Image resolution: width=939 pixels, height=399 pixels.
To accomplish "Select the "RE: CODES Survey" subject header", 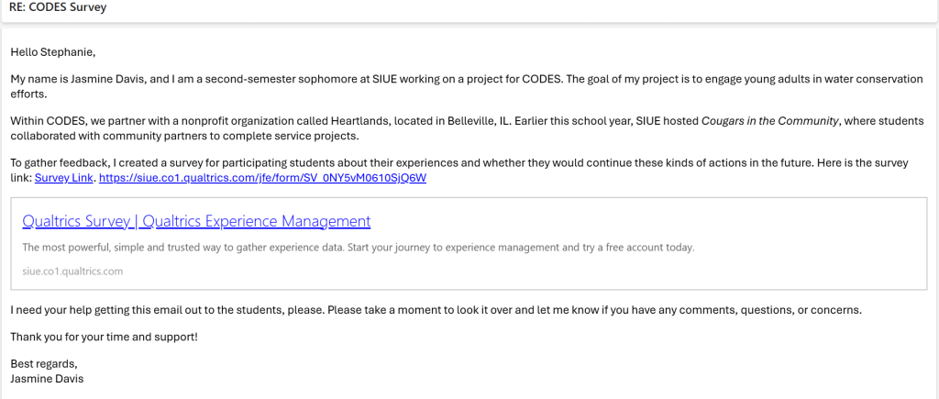I will (57, 8).
